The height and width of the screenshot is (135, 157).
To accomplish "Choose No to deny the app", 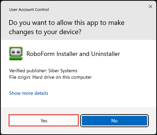I will 114,121.
